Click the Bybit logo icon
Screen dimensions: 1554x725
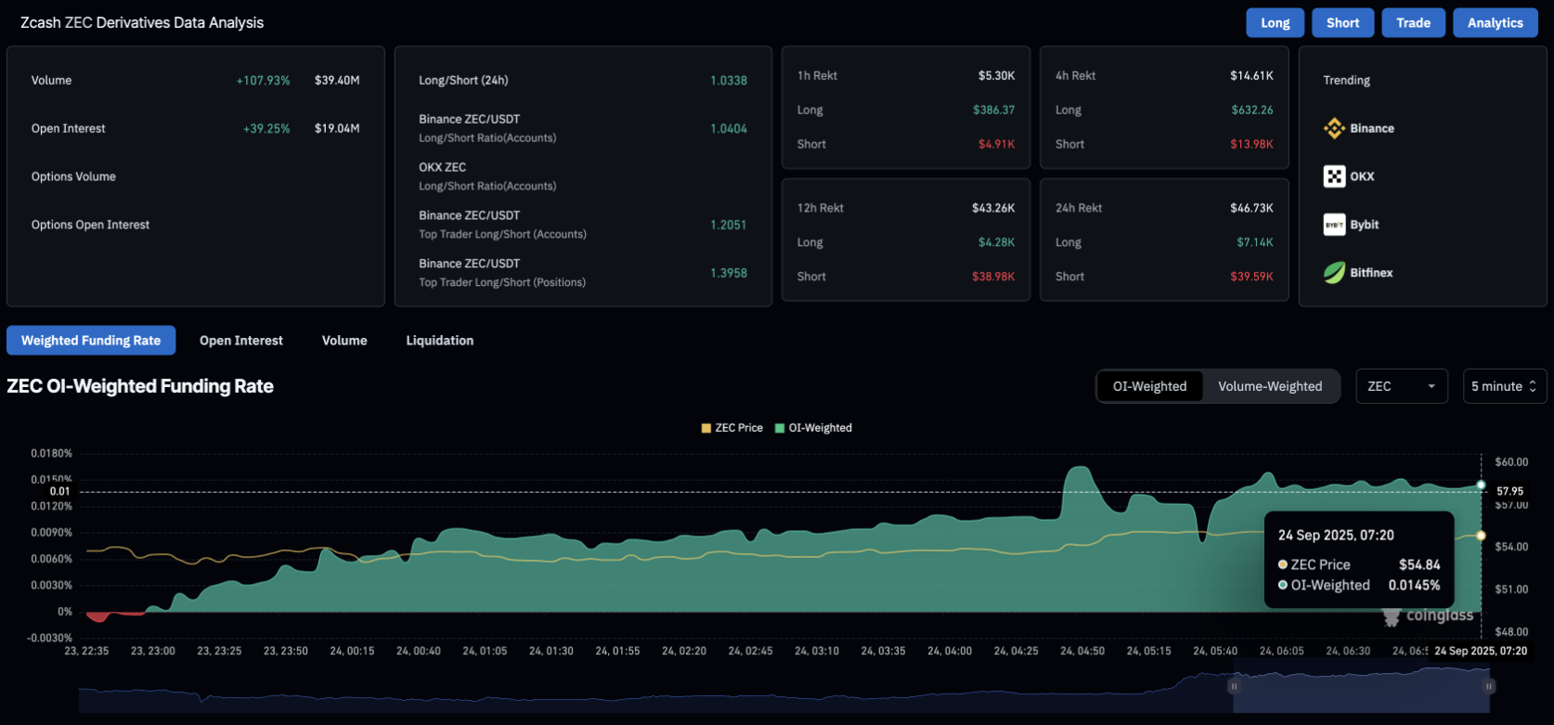pyautogui.click(x=1334, y=225)
